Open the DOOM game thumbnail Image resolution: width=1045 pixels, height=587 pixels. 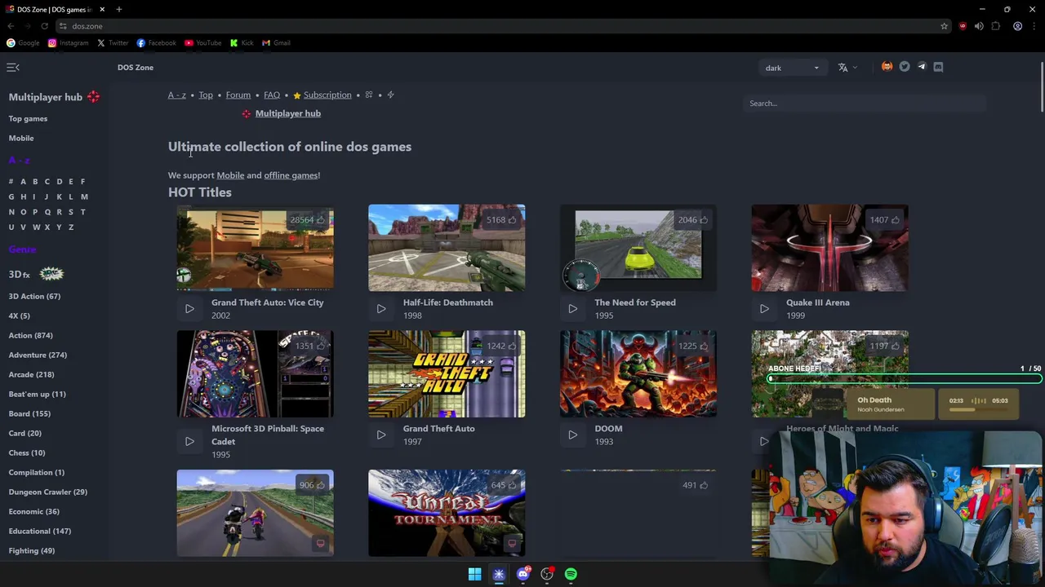pyautogui.click(x=638, y=374)
